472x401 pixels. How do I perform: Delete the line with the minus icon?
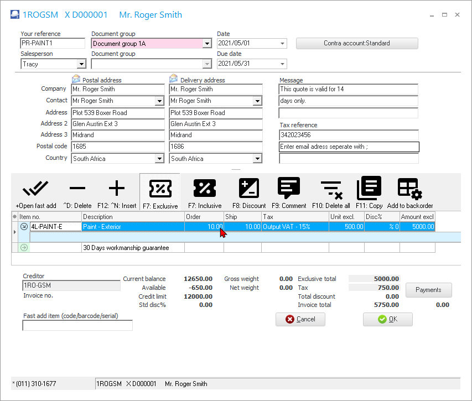click(x=77, y=189)
